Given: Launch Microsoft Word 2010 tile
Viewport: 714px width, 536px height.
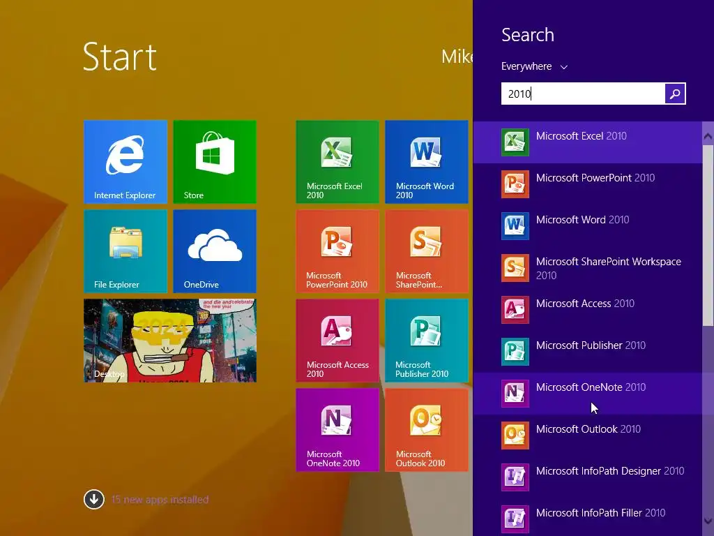Looking at the screenshot, I should (x=427, y=161).
